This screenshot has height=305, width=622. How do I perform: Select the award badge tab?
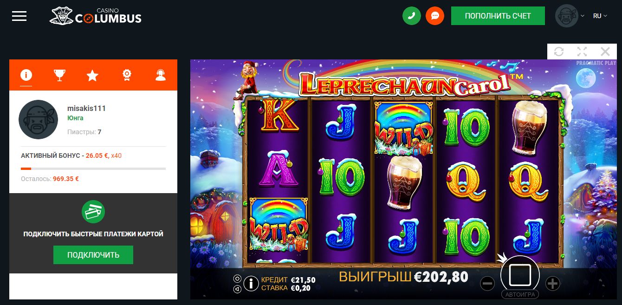126,75
